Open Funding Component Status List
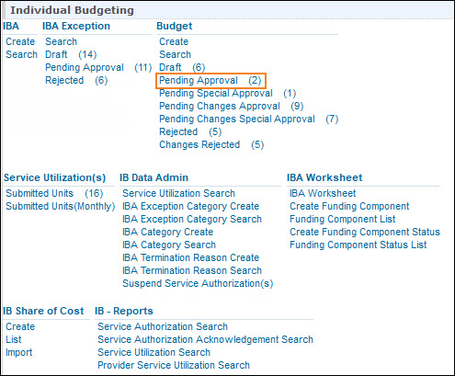455x376 pixels. [358, 245]
